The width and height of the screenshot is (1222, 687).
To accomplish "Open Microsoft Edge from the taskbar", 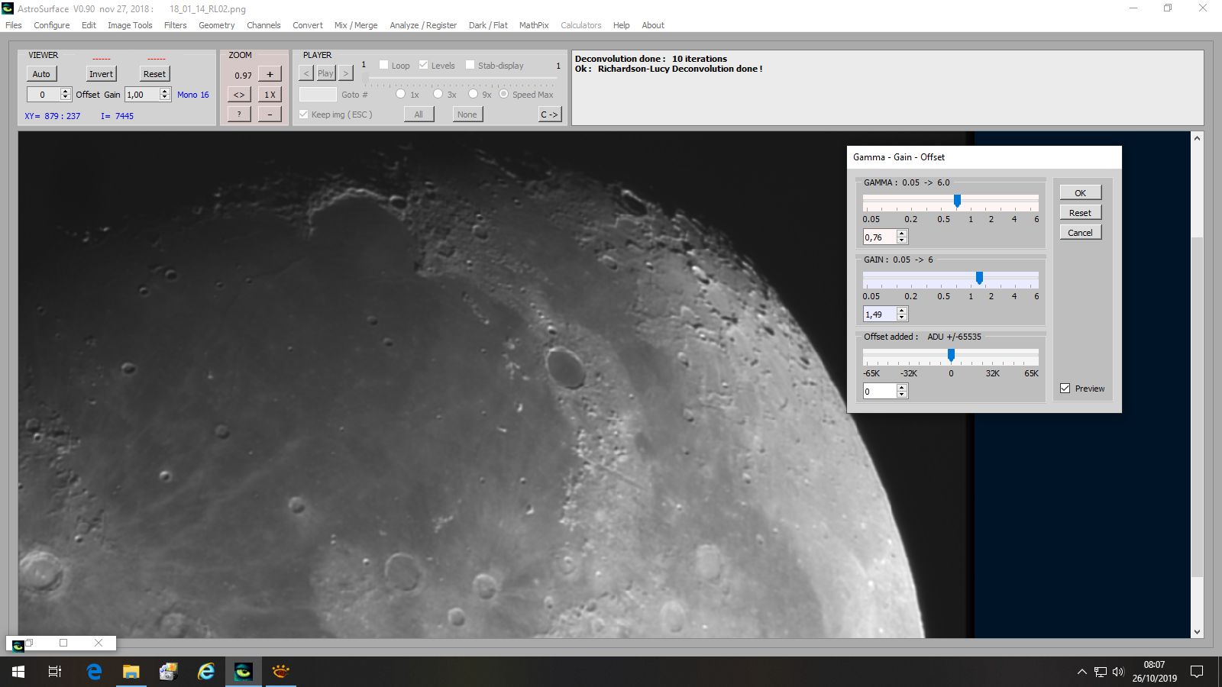I will pos(94,672).
